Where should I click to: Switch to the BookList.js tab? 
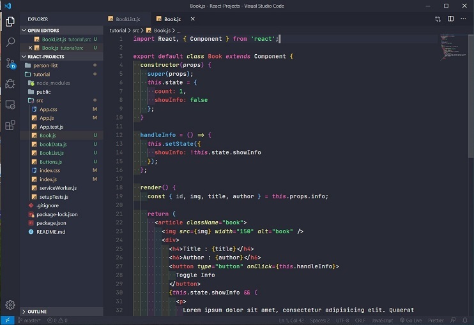(x=128, y=19)
